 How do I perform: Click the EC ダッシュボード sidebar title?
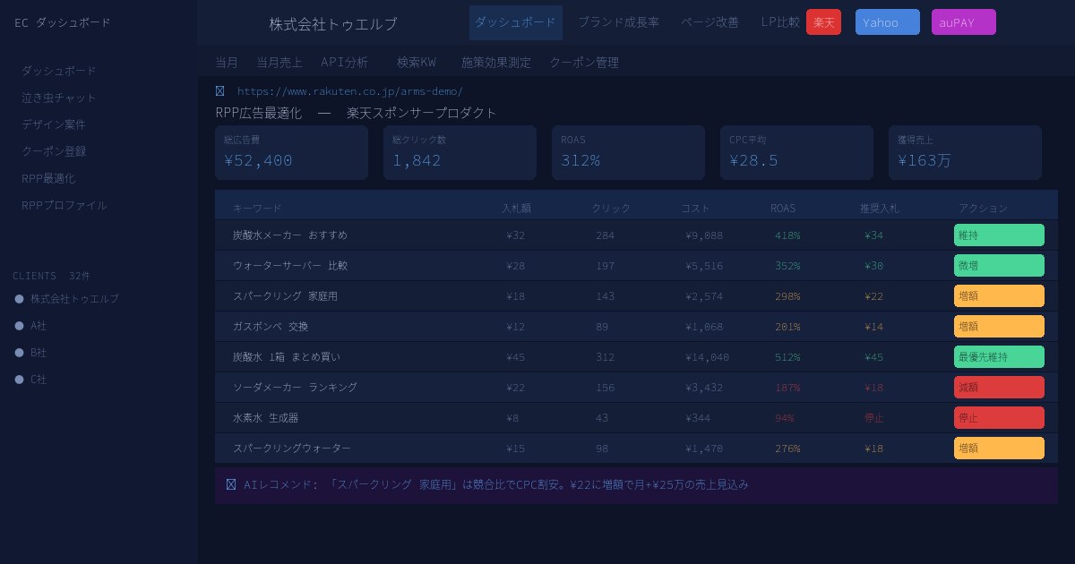(x=63, y=22)
